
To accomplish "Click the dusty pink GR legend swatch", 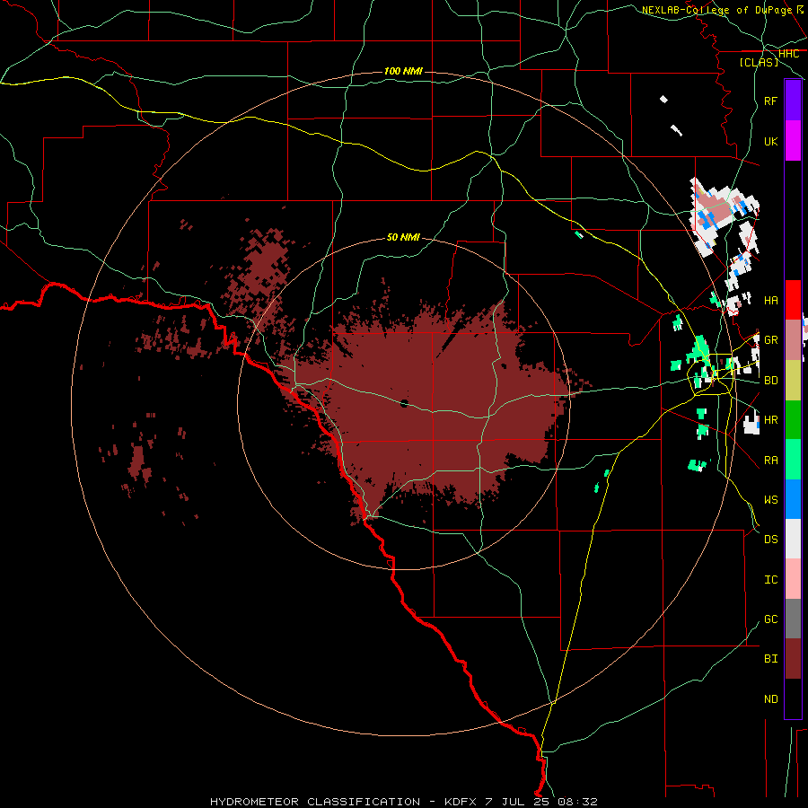I will pos(793,340).
